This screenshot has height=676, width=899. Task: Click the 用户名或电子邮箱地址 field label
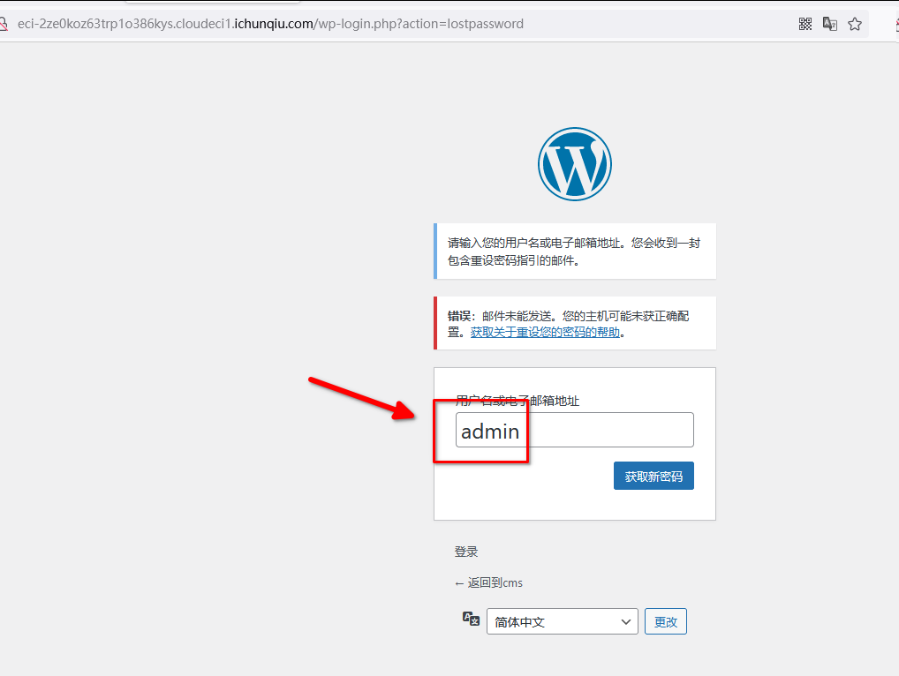click(517, 401)
